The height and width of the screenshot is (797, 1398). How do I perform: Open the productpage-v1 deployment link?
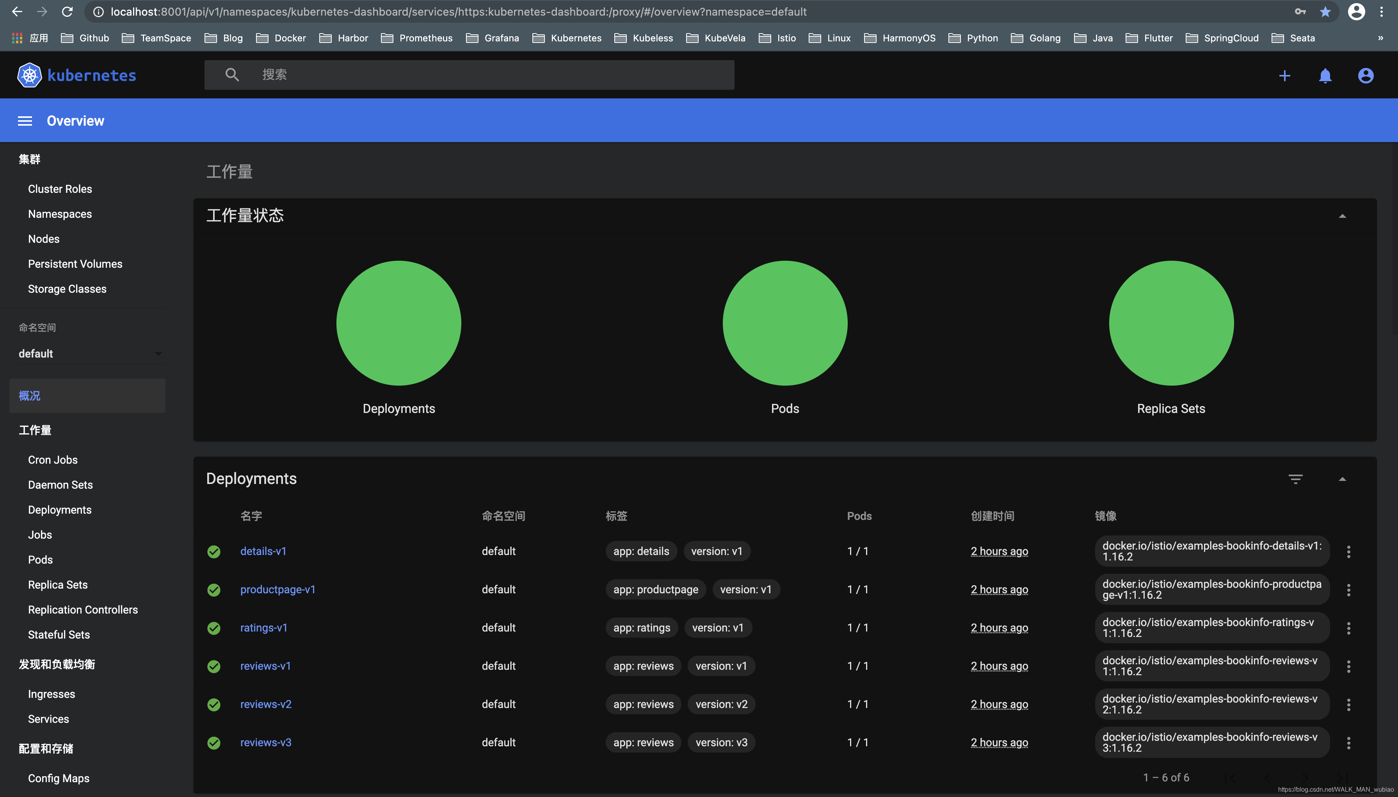pyautogui.click(x=277, y=589)
